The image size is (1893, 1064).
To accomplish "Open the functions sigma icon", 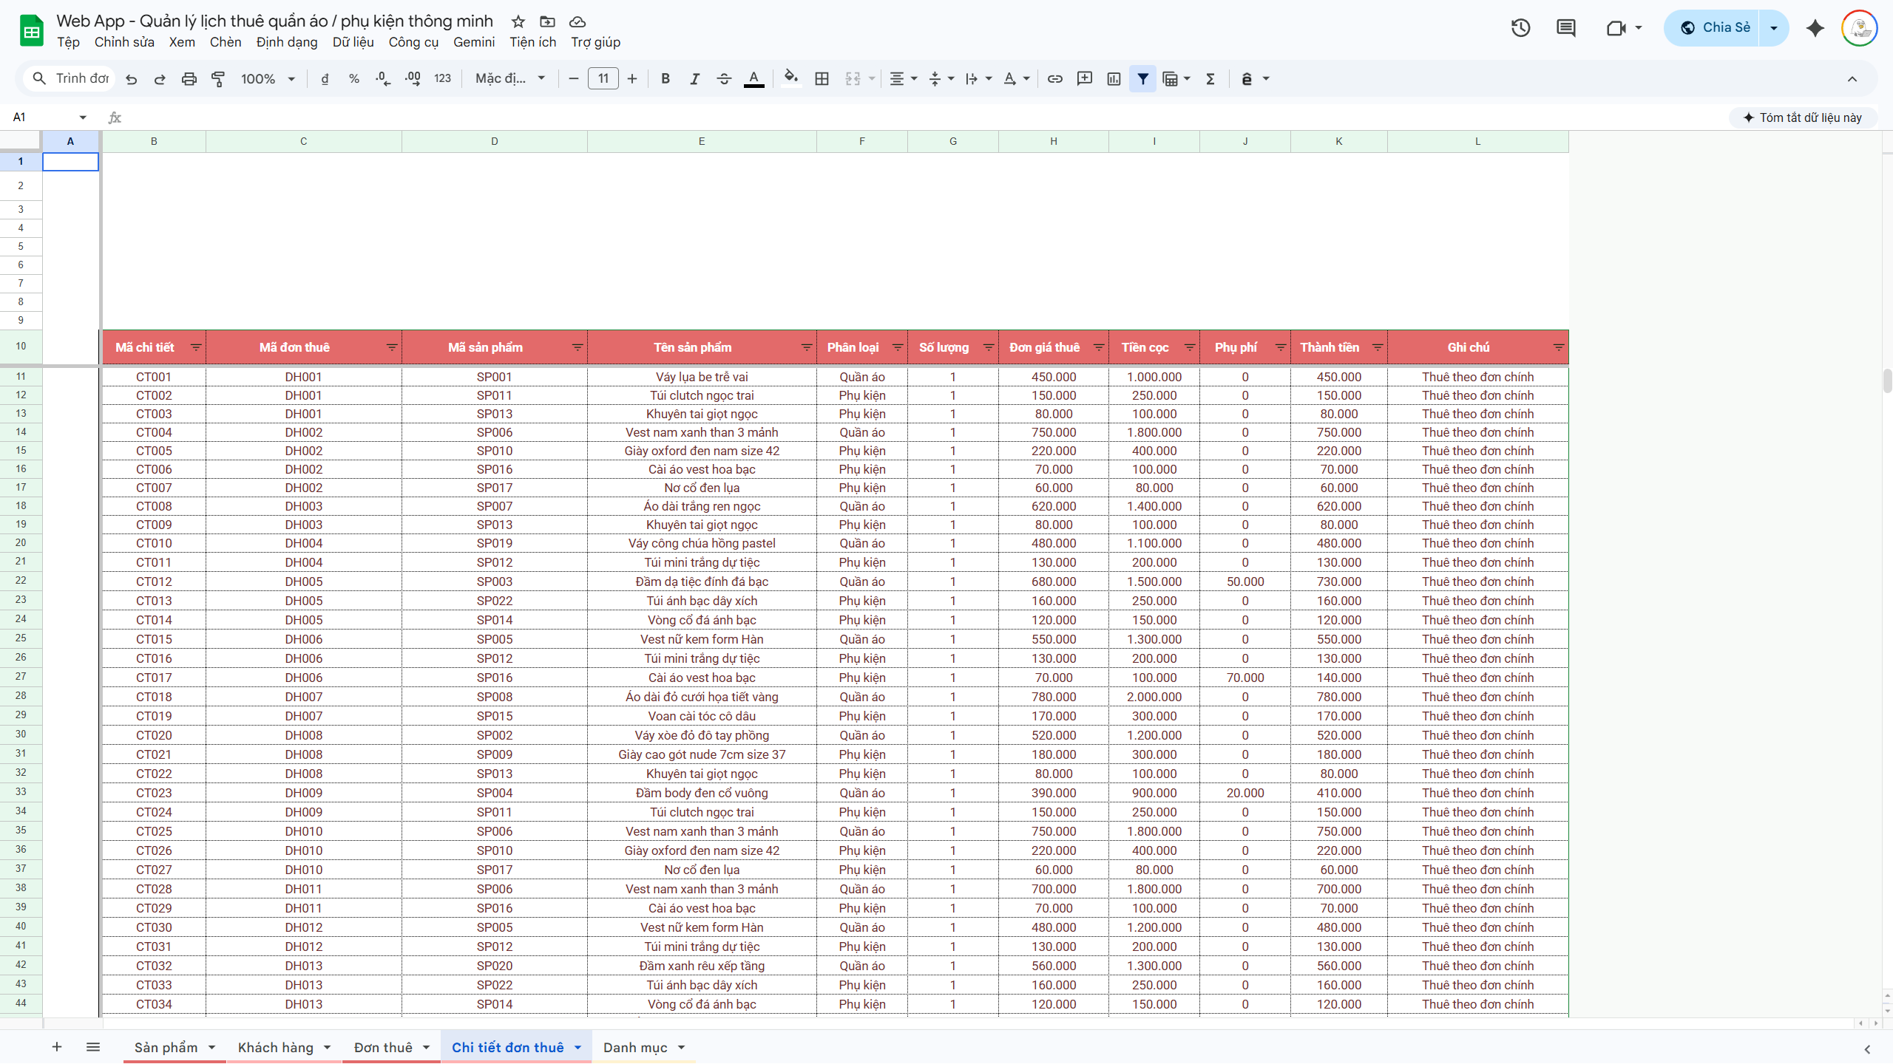I will [1210, 79].
